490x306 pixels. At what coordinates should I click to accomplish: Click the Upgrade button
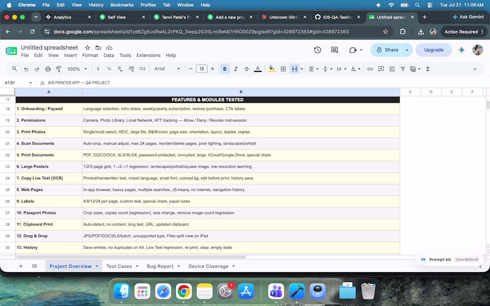[433, 50]
